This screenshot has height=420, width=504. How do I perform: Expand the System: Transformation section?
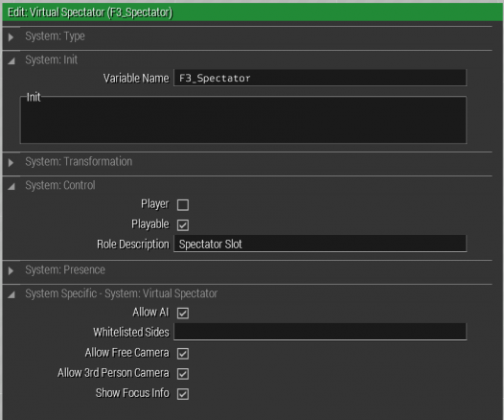(x=11, y=162)
